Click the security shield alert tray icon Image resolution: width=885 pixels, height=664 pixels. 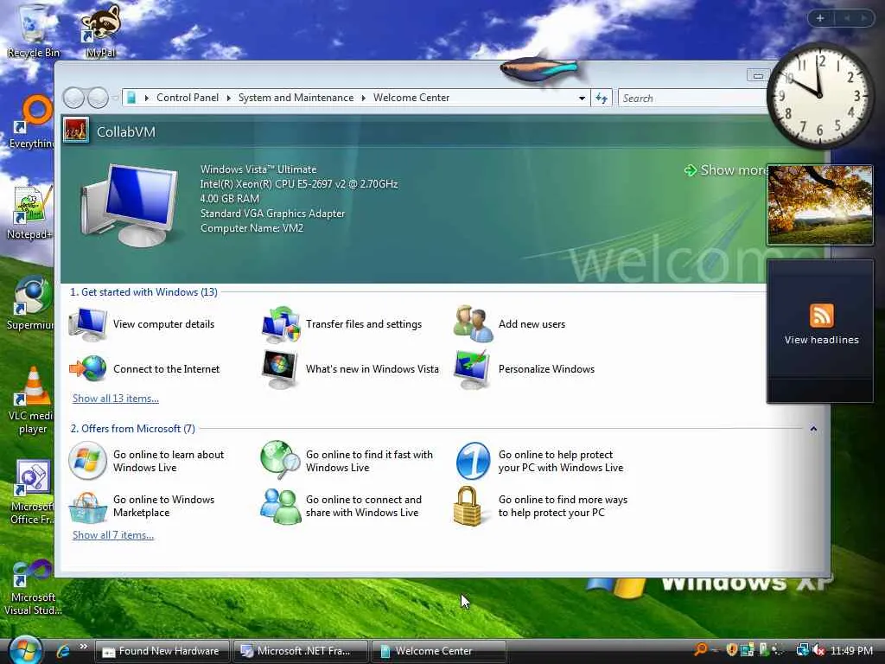click(x=731, y=650)
